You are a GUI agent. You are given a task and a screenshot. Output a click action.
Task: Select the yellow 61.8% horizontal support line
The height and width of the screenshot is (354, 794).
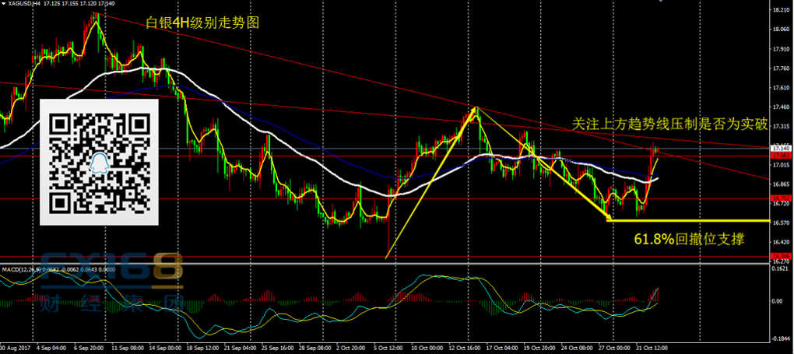point(685,221)
